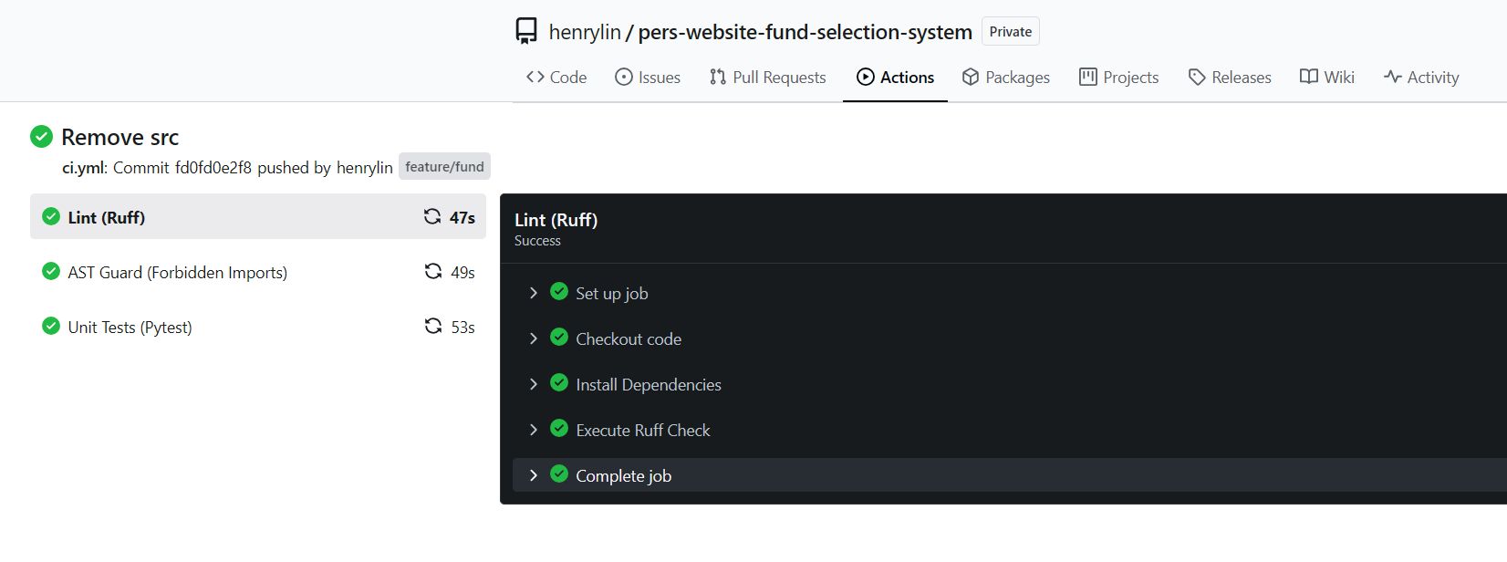Screen dimensions: 1507x562
Task: Expand the Checkout code step chevron
Action: point(534,338)
